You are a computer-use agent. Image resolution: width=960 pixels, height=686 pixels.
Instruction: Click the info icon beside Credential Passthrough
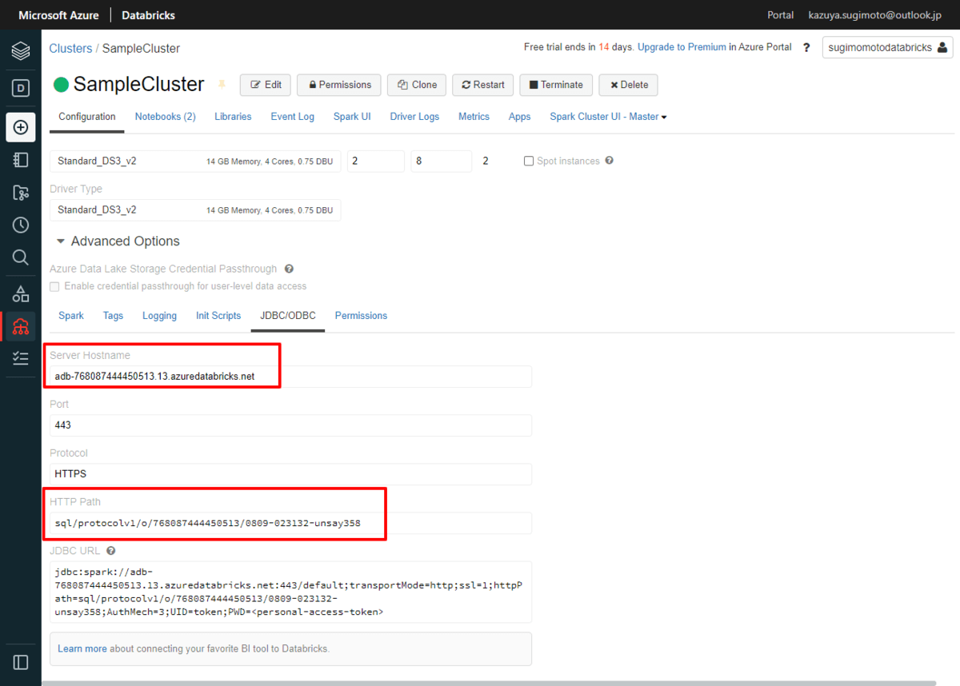290,269
